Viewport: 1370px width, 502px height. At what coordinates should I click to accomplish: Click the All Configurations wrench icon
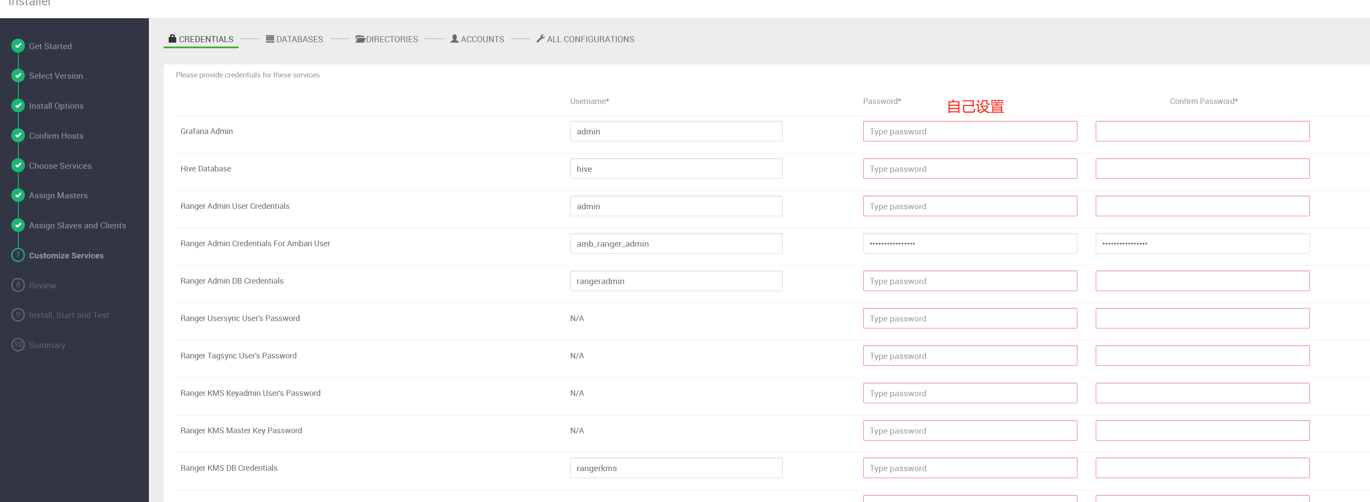tap(540, 38)
